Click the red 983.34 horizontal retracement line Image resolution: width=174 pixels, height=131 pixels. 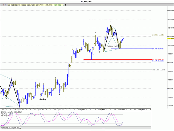coord(118,59)
